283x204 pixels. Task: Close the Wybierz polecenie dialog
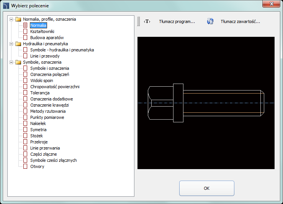[271, 4]
